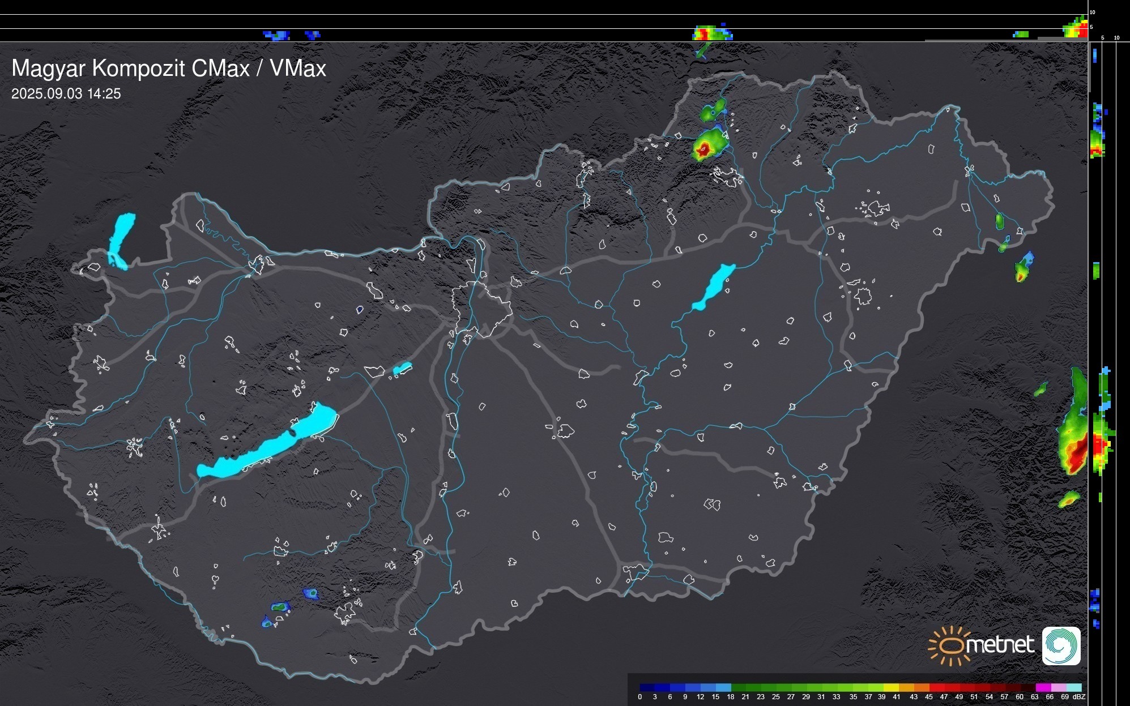Click the red echo in the top VMax strip

pyautogui.click(x=705, y=35)
